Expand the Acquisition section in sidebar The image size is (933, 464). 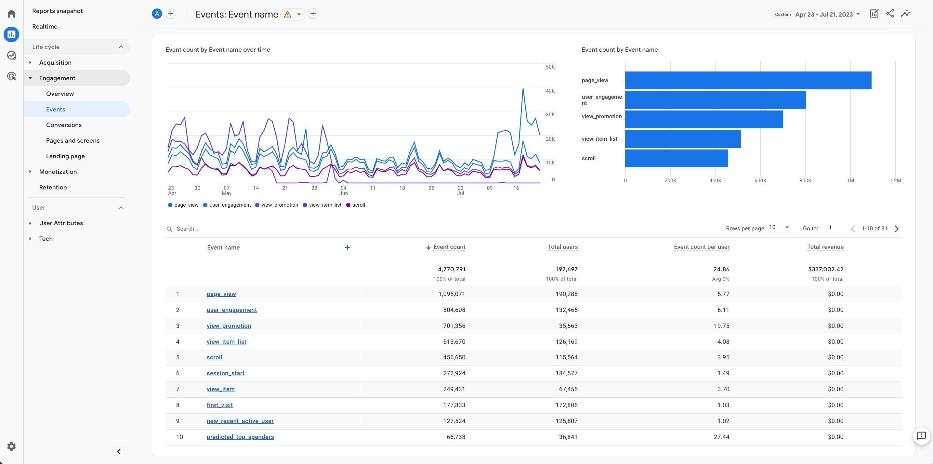point(30,62)
